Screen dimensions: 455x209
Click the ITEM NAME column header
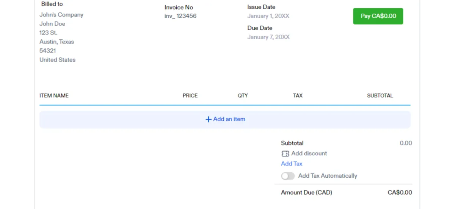54,96
